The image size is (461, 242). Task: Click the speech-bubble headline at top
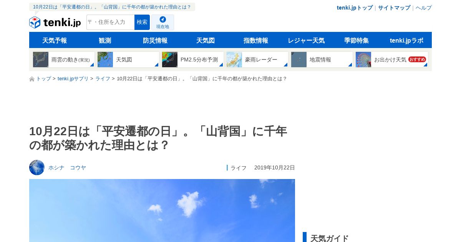point(112,7)
